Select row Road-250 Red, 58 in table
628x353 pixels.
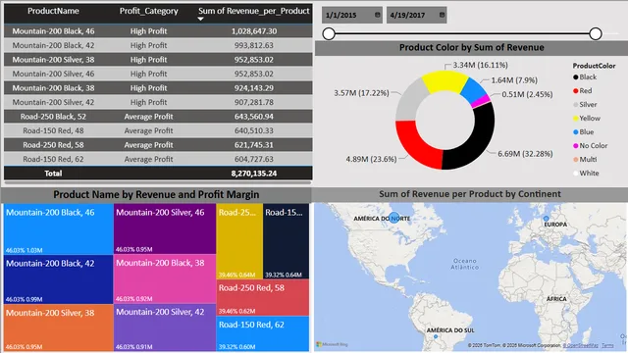[x=158, y=145]
